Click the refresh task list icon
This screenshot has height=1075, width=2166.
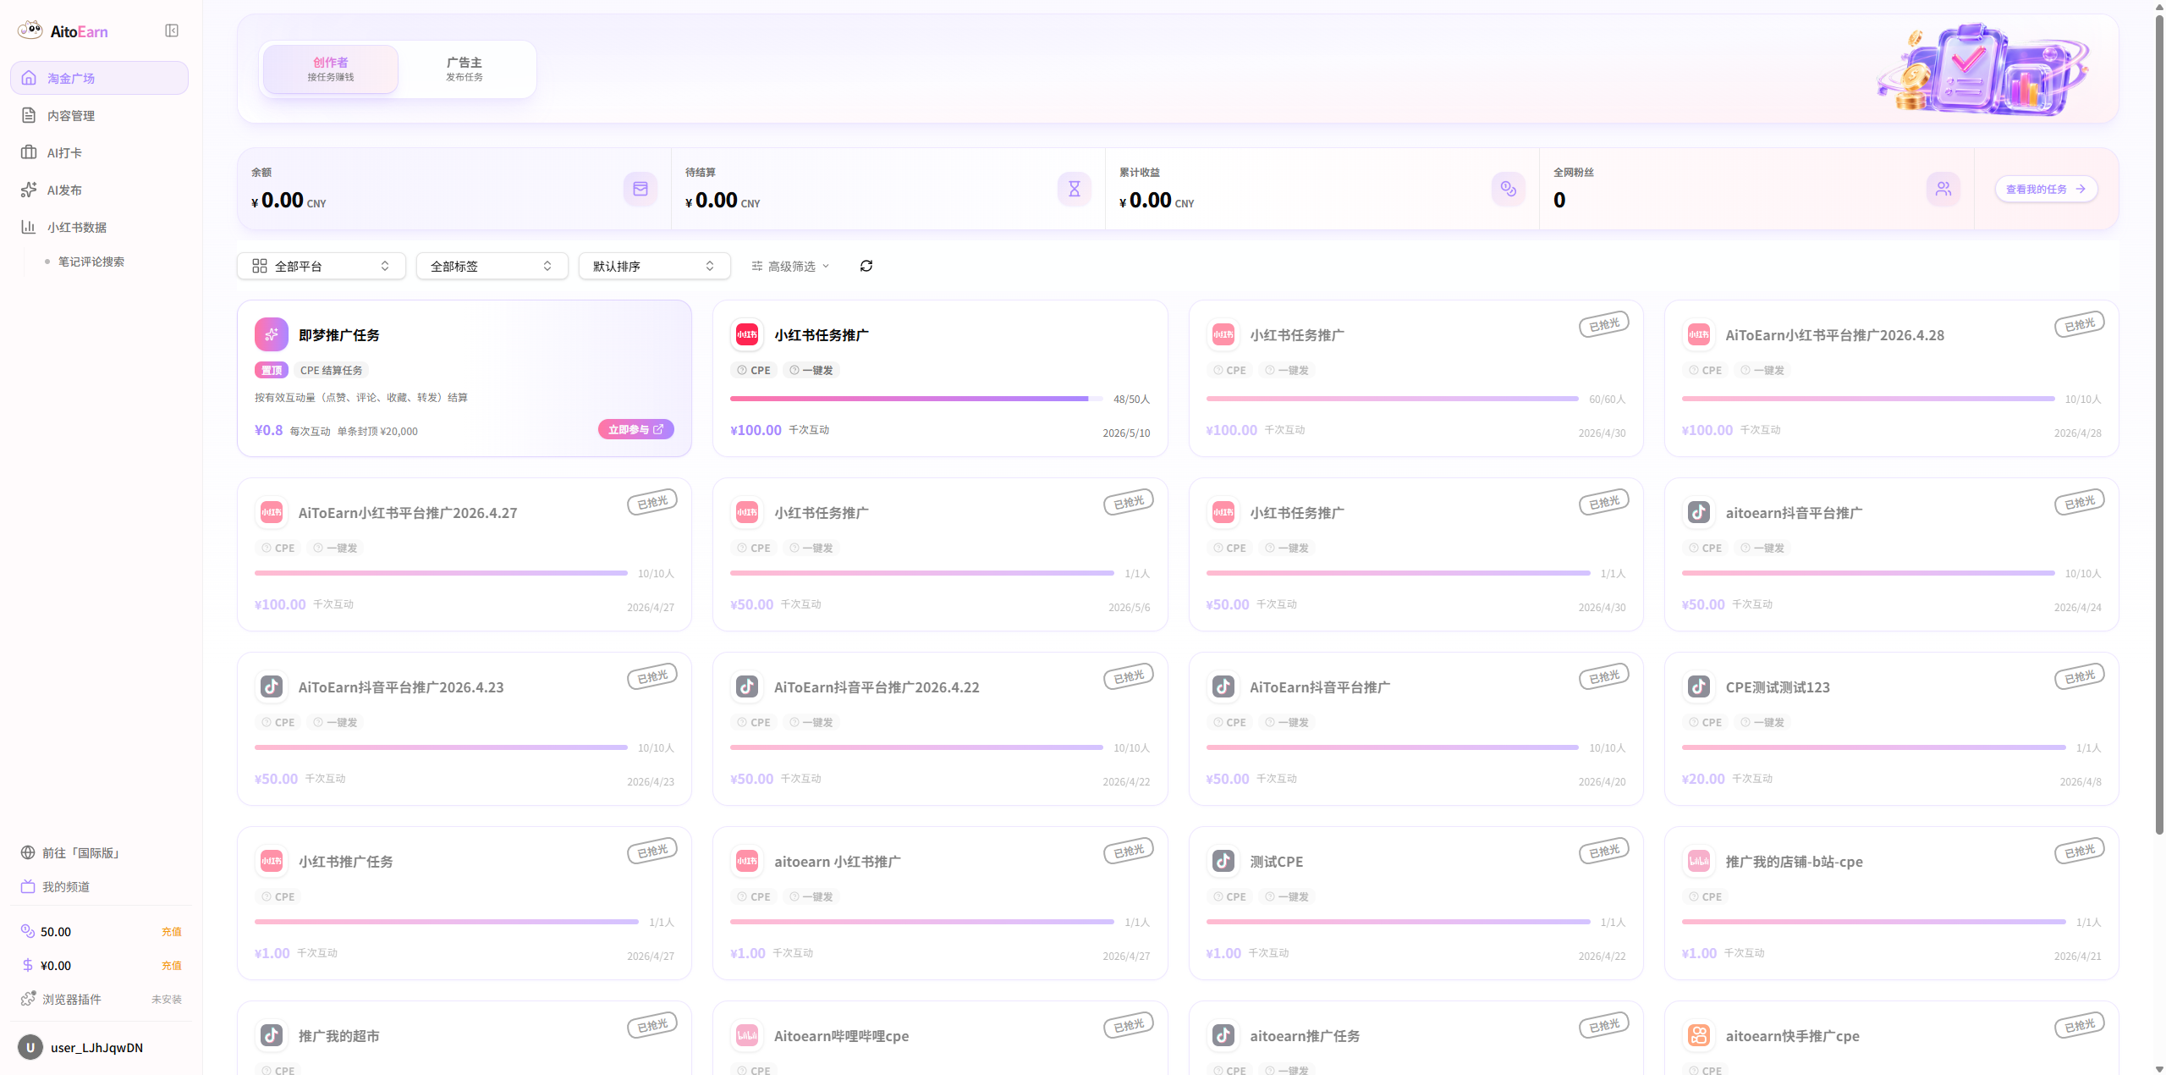click(866, 266)
